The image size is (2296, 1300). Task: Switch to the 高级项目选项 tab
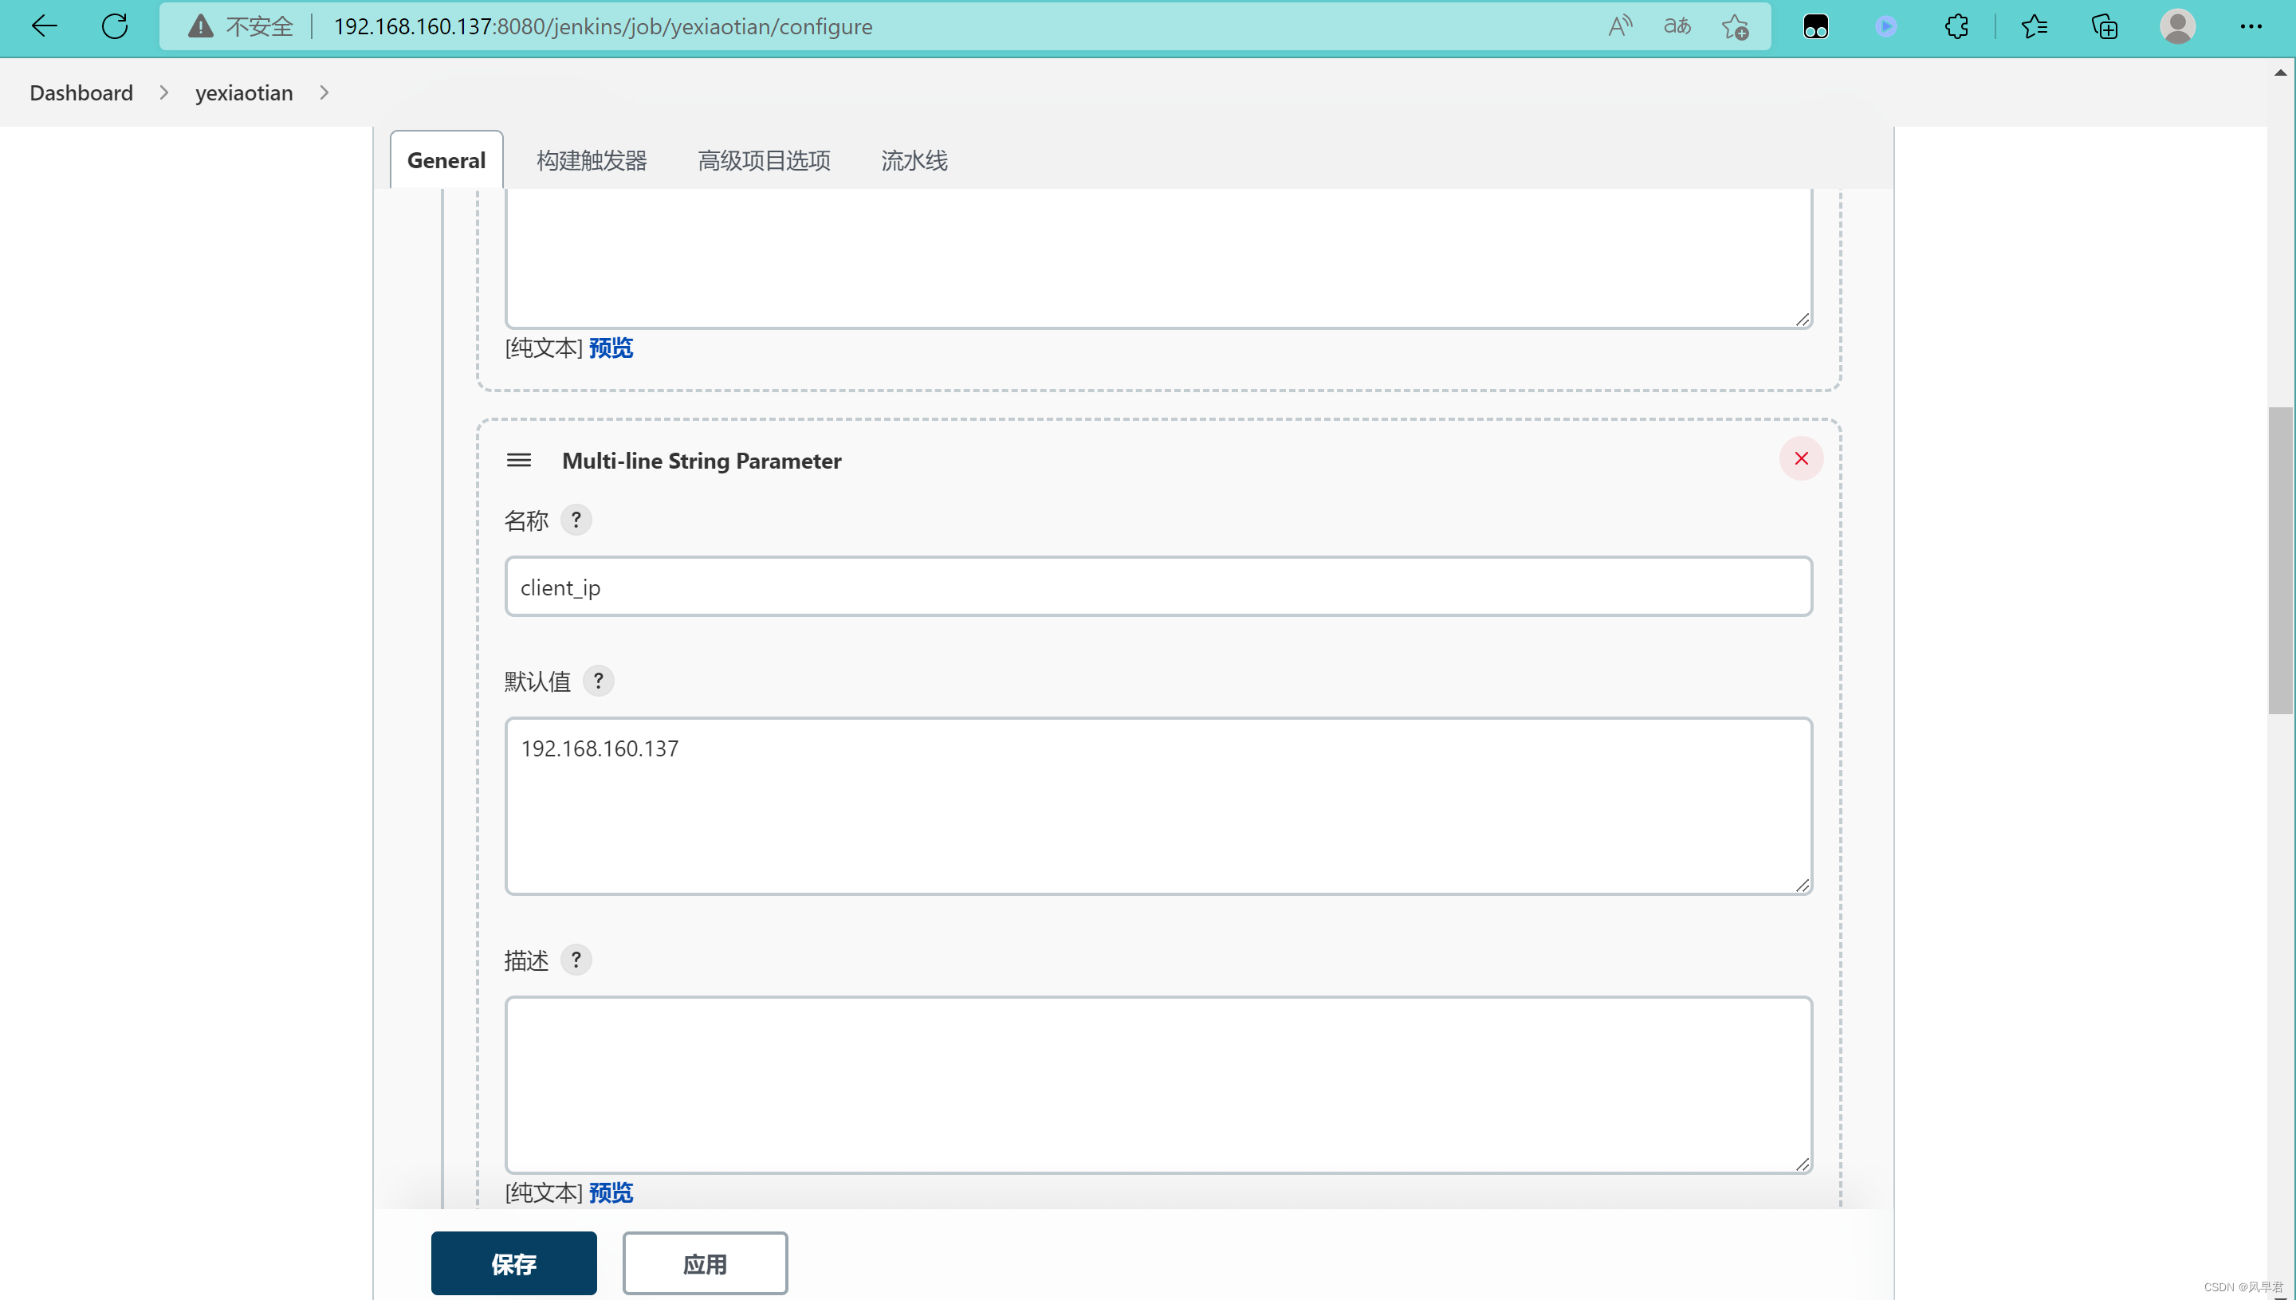pyautogui.click(x=764, y=161)
